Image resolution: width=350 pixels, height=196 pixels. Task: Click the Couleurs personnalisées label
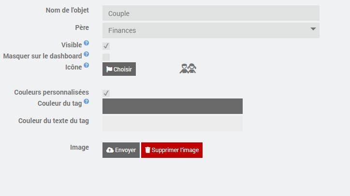(52, 92)
